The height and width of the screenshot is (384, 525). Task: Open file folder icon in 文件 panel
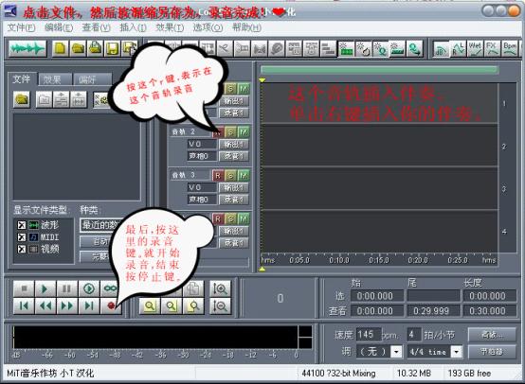click(x=22, y=99)
